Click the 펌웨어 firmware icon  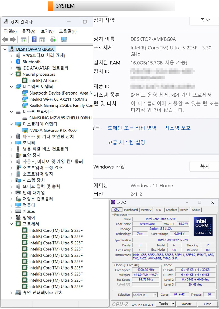coord(18,218)
